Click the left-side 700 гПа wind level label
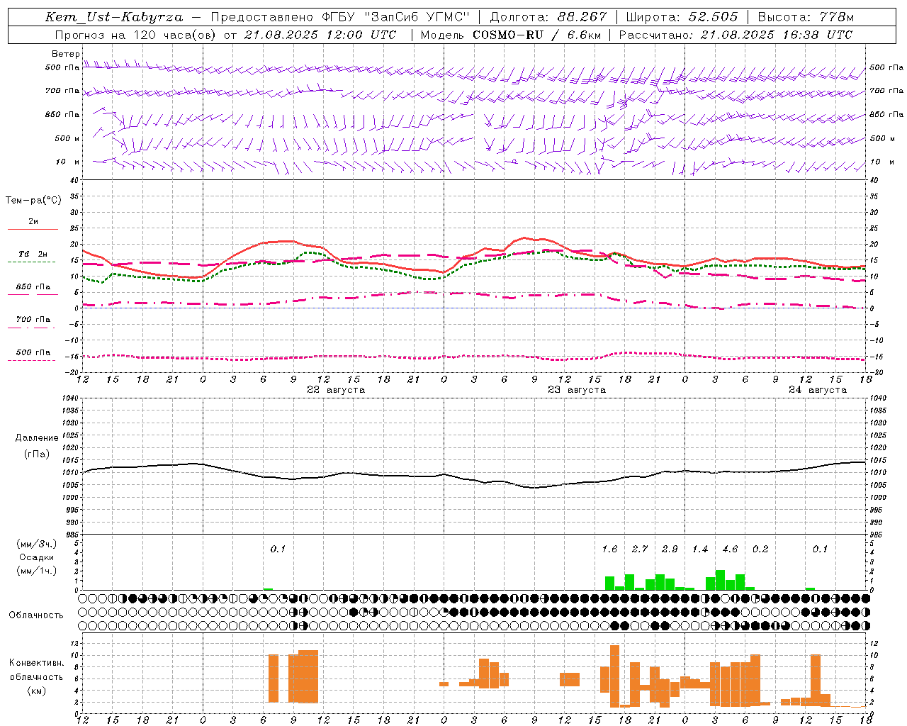This screenshot has height=726, width=907. 62,91
